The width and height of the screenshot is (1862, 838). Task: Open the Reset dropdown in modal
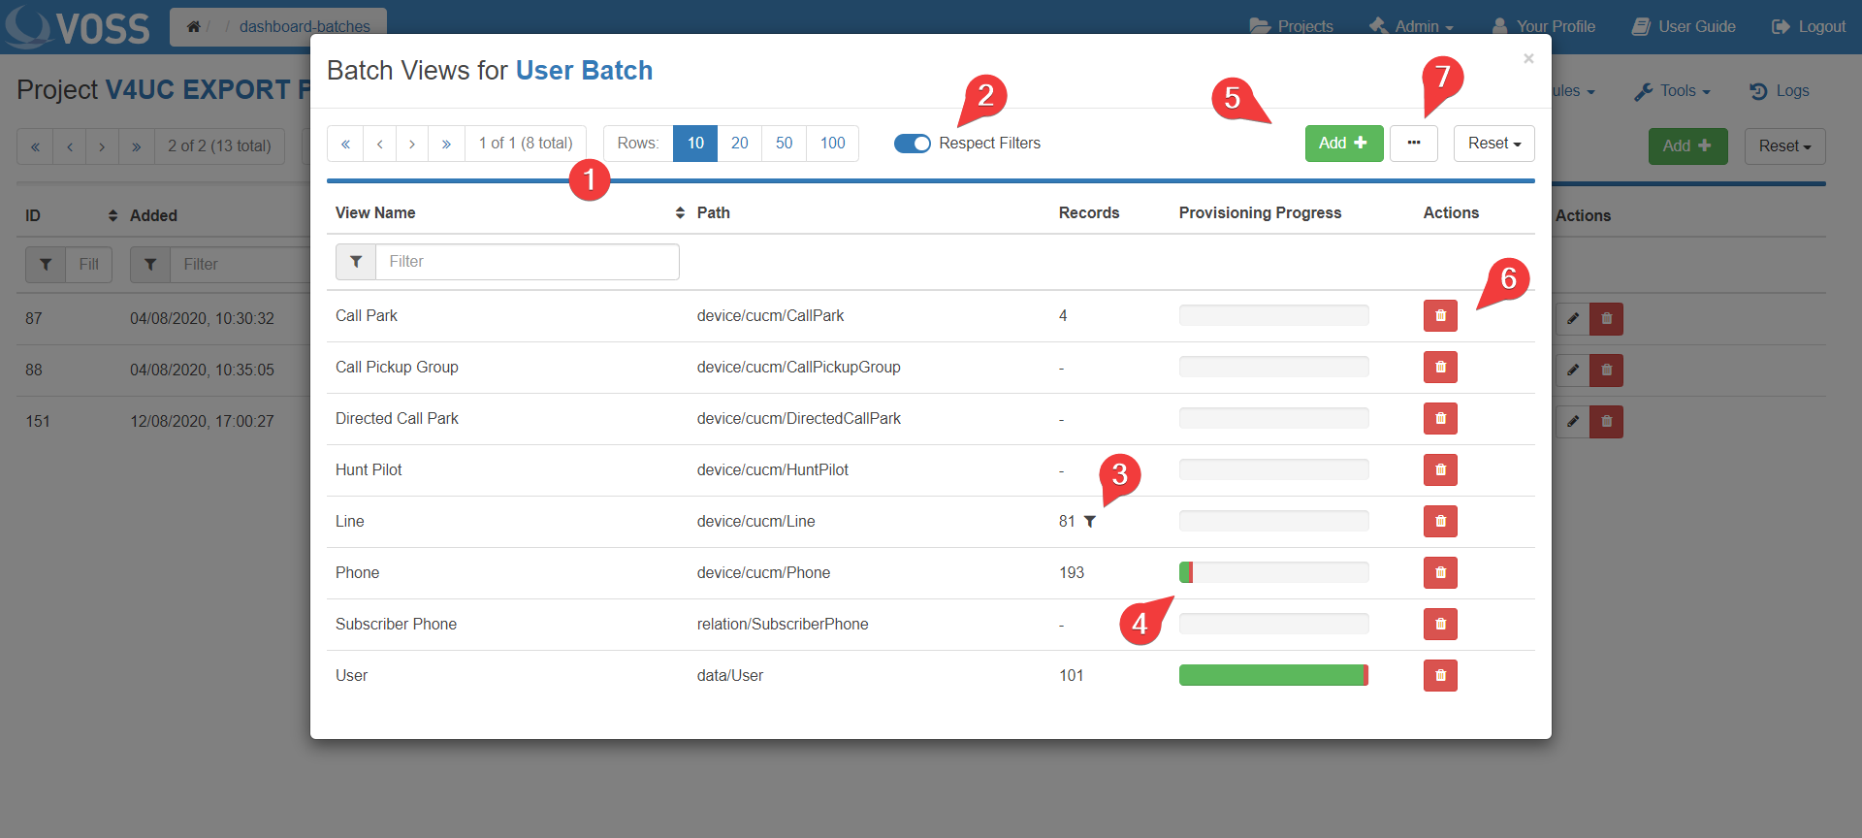tap(1494, 144)
